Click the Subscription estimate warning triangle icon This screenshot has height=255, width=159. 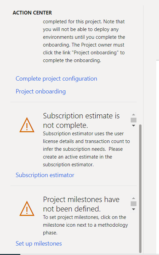coord(27,125)
